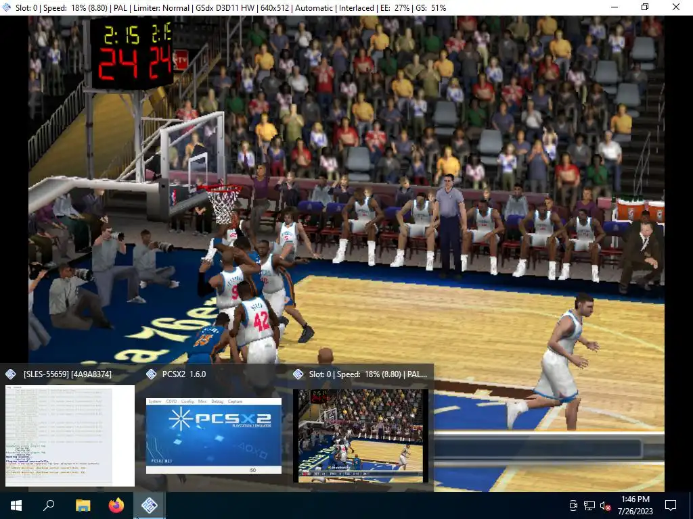693x519 pixels.
Task: Click the "[SLES-55659] [4A9A8374]" preview title
Action: pyautogui.click(x=67, y=374)
